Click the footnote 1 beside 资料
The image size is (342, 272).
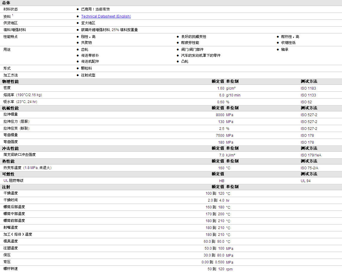click(x=13, y=15)
